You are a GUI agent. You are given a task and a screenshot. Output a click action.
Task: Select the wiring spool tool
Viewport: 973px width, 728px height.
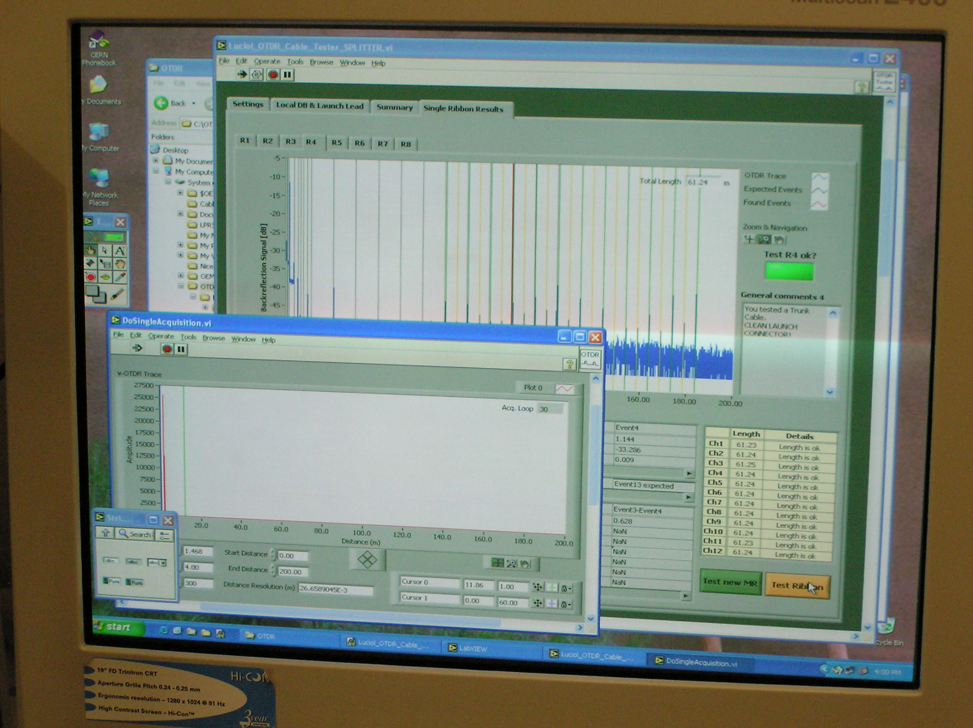click(x=91, y=264)
